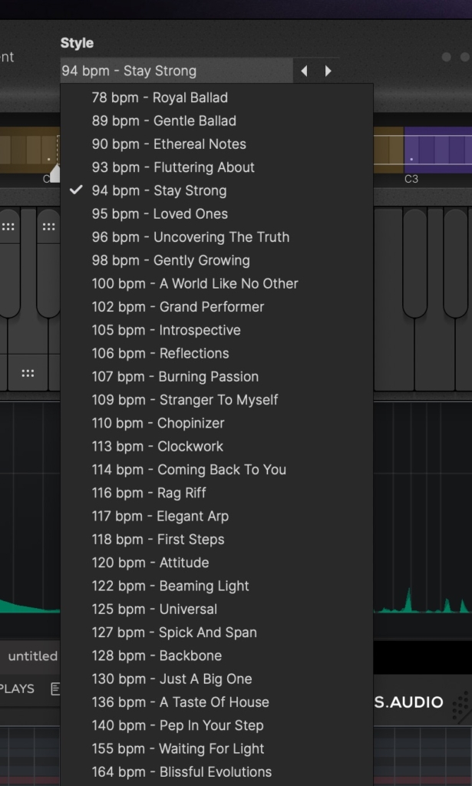The image size is (472, 786).
Task: Click the second dots icon on the upper keys
Action: coord(48,227)
